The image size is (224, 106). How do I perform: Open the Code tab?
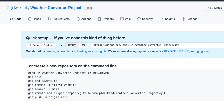(16, 19)
